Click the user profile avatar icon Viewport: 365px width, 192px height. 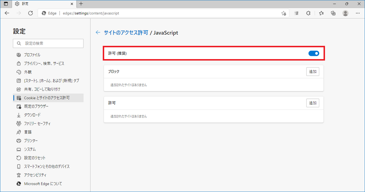pos(345,13)
